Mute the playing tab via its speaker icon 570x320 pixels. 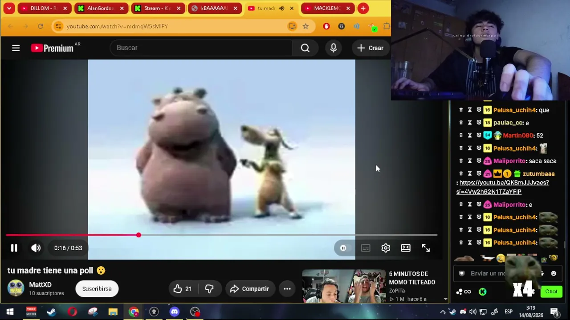281,8
